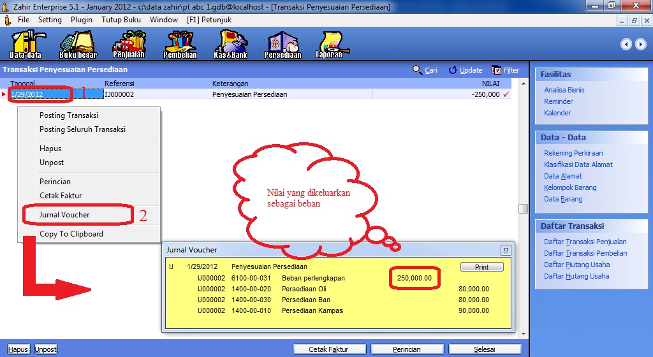Open the Tutup Buku menu
Screen dimensions: 653x357
121,20
